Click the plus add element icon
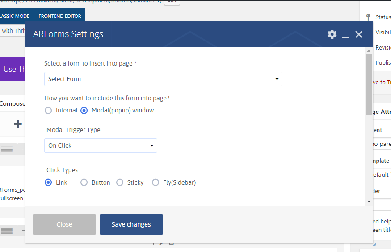 (x=17, y=124)
